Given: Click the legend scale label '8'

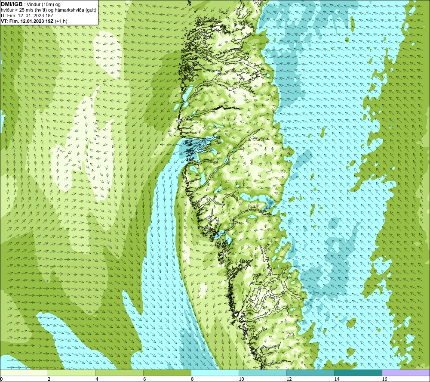Looking at the screenshot, I should (192, 379).
